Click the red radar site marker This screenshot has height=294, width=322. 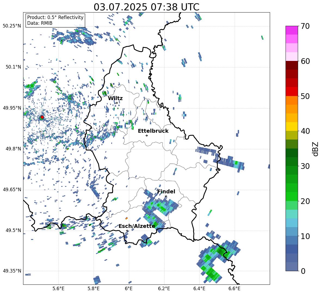42,117
